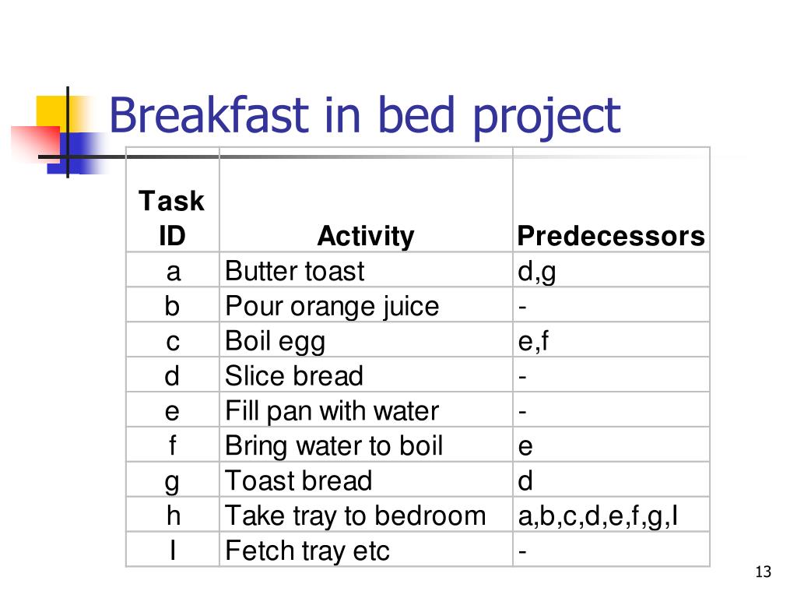Click the slide number 13

(x=763, y=572)
